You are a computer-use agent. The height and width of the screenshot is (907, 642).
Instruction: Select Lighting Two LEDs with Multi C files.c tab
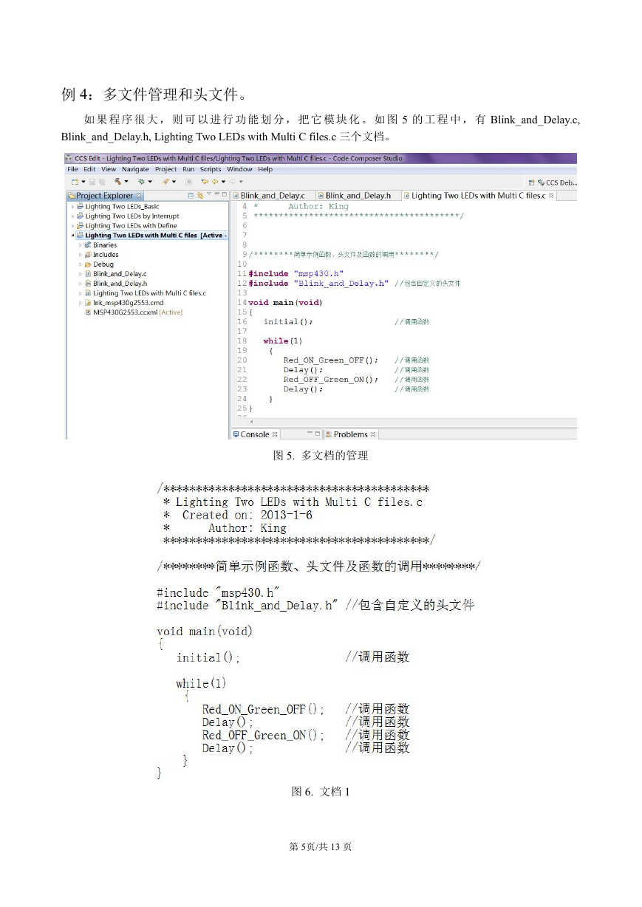[x=479, y=196]
